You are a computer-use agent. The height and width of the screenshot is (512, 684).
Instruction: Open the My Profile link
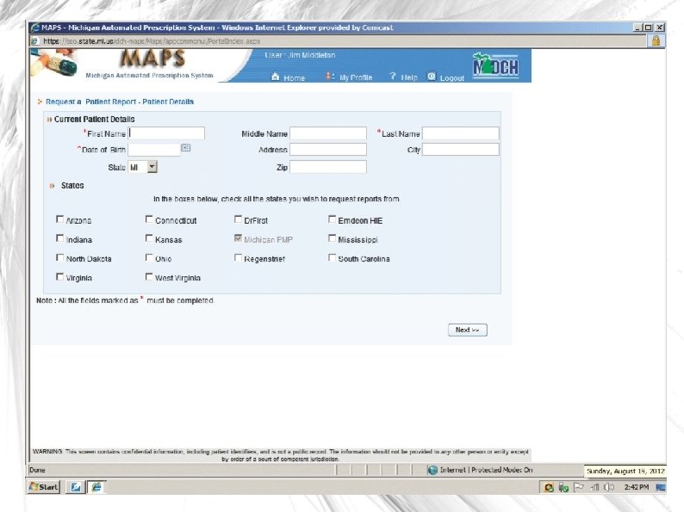click(356, 77)
